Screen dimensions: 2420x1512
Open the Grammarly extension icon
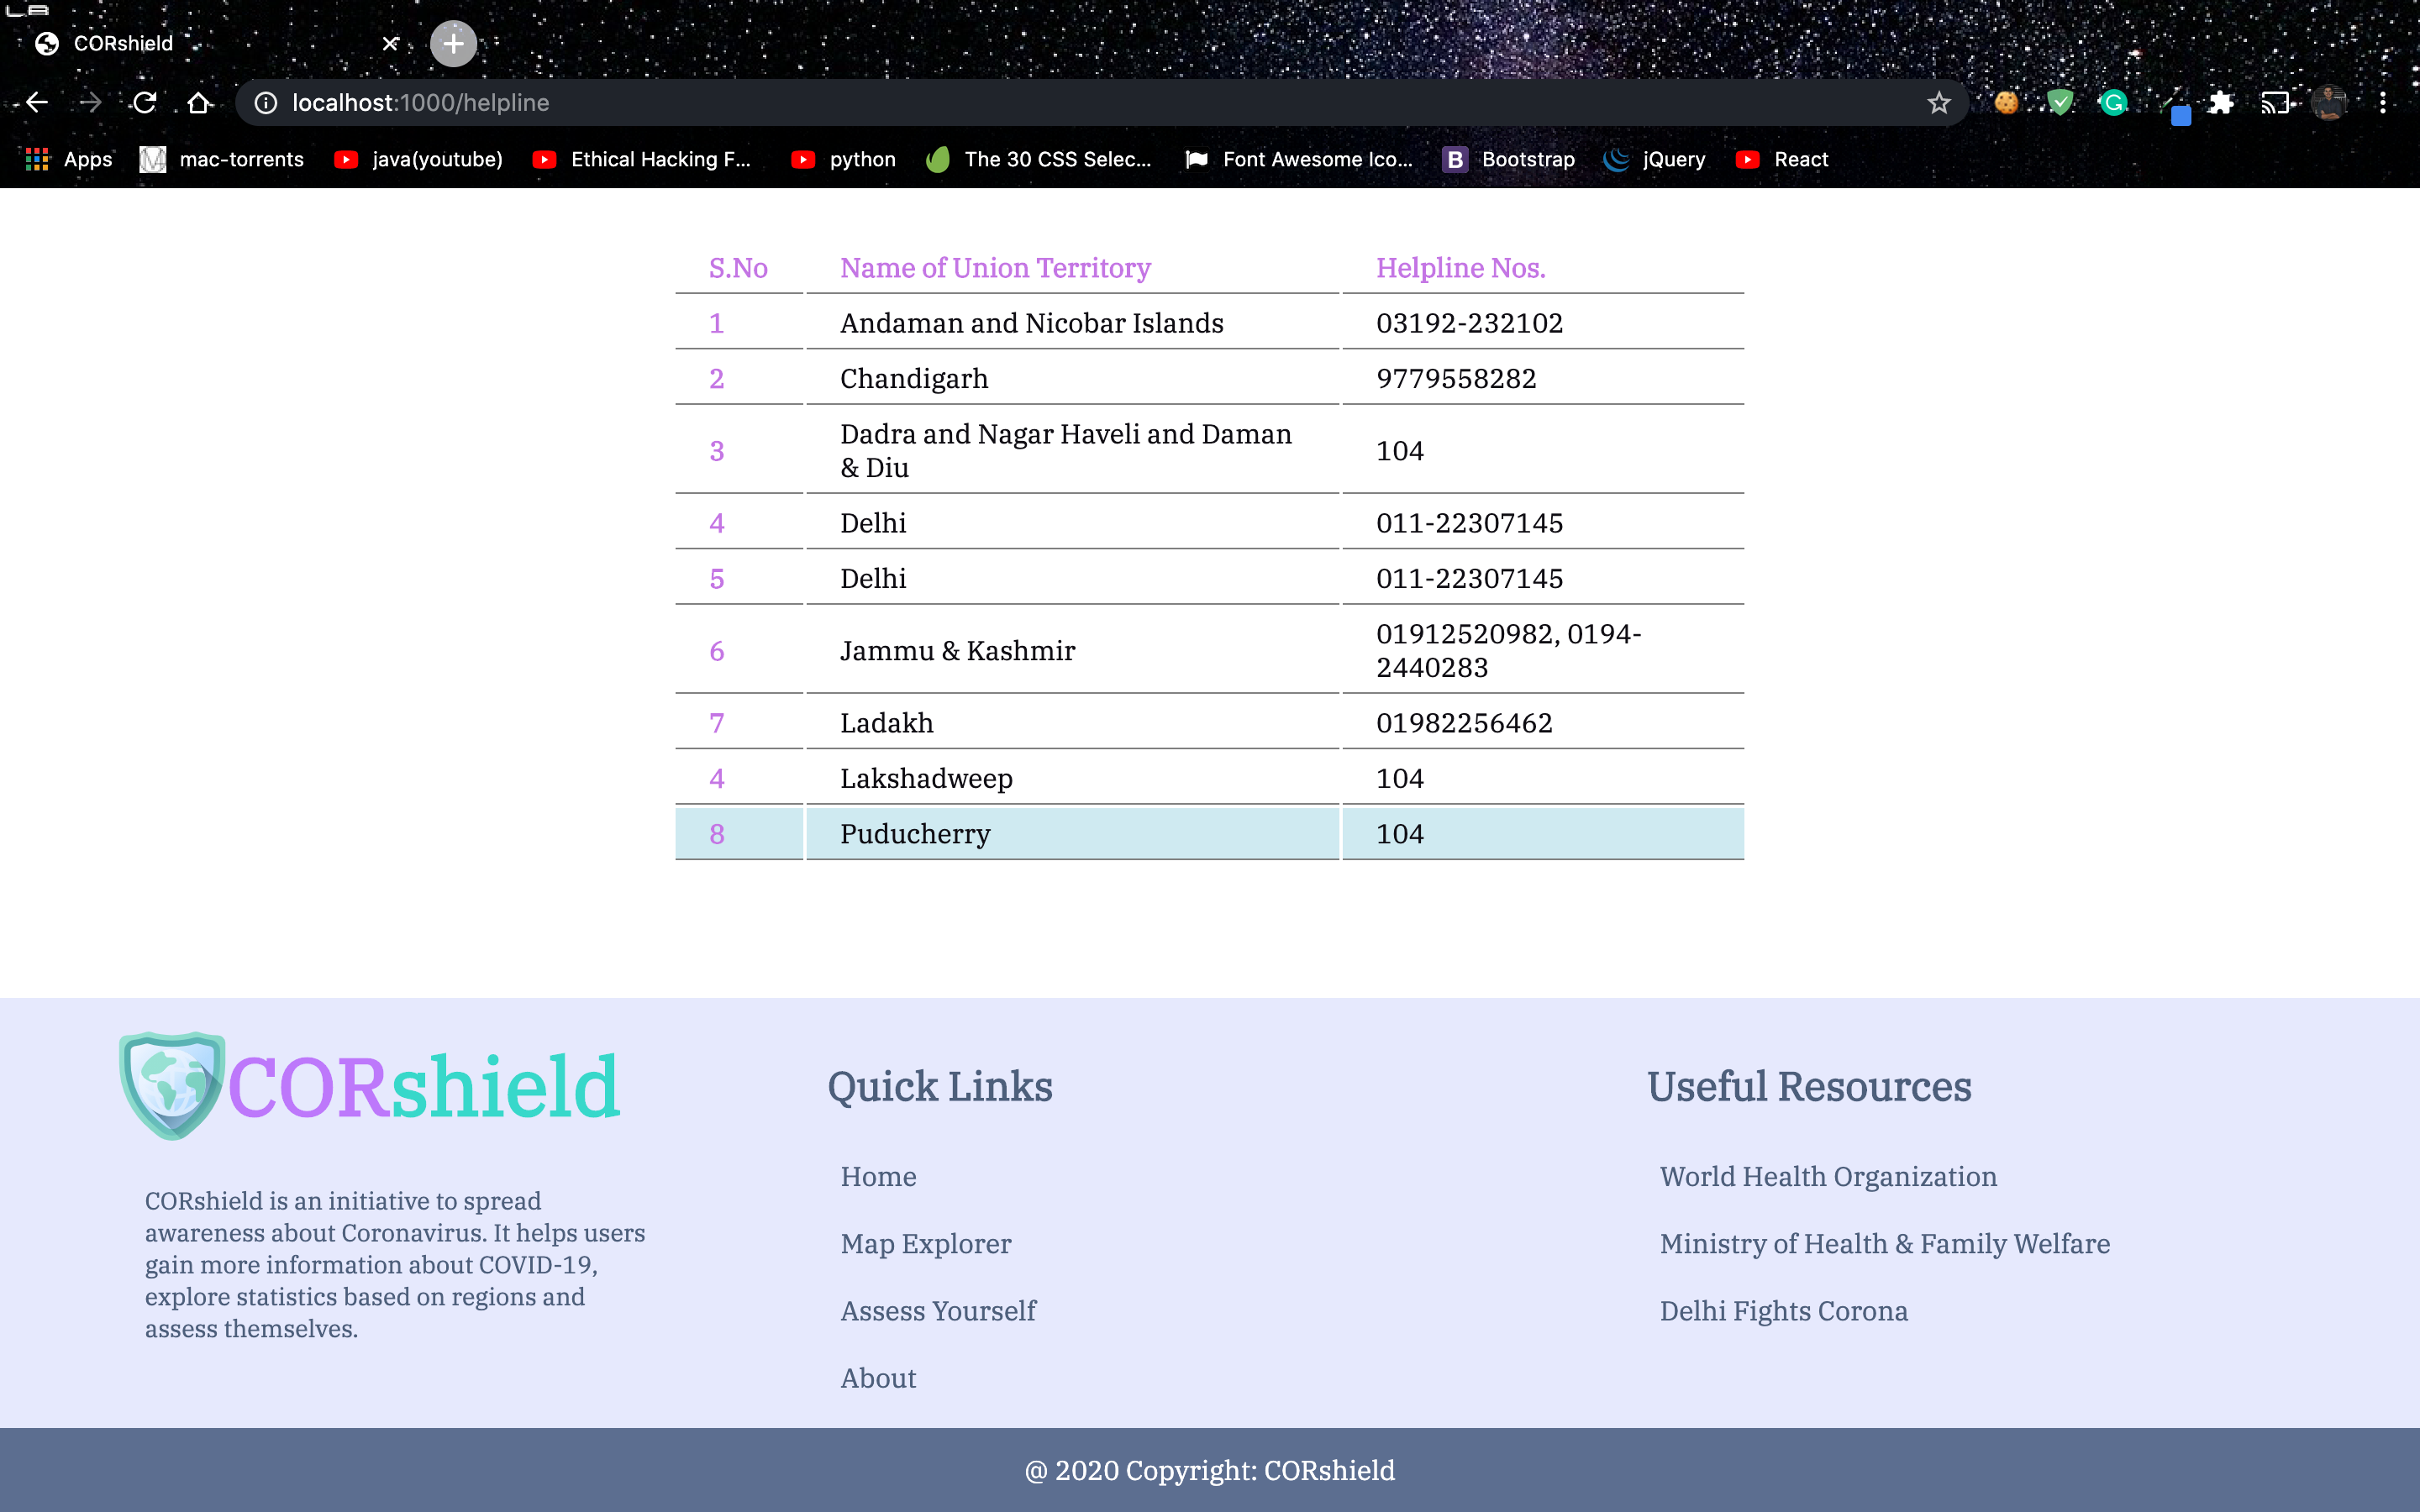coord(2113,103)
